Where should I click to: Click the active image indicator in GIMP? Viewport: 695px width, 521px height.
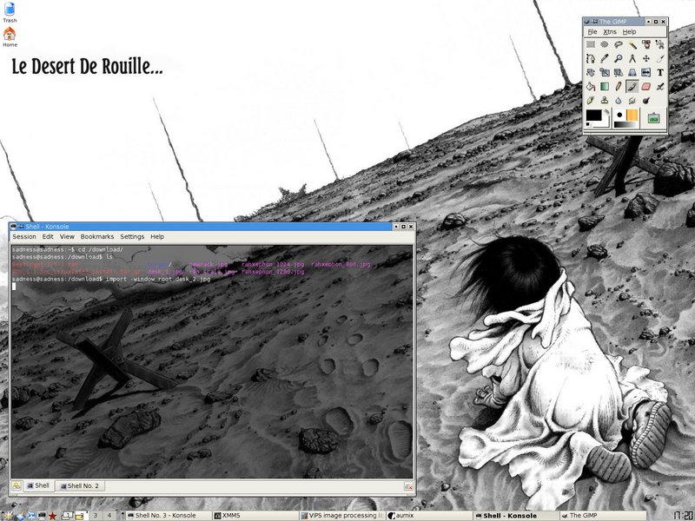coord(653,118)
